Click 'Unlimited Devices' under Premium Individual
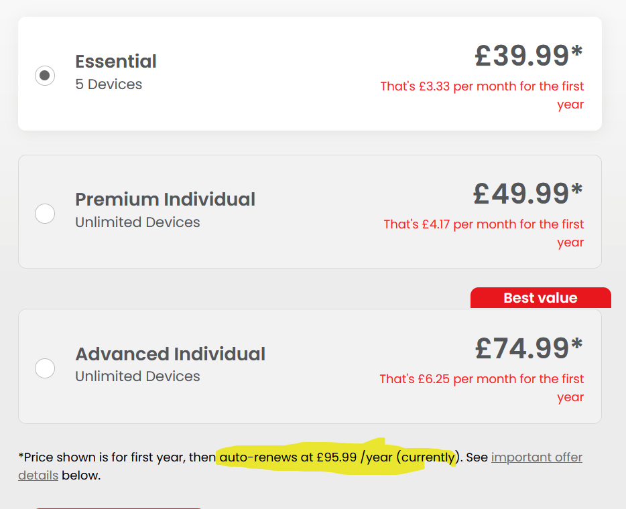The height and width of the screenshot is (509, 626). tap(138, 222)
